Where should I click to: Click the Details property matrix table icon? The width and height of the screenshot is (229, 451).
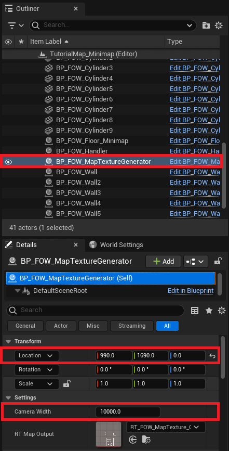[195, 311]
